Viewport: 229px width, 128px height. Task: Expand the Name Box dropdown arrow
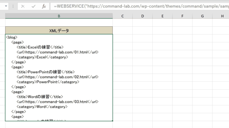pyautogui.click(x=6, y=6)
